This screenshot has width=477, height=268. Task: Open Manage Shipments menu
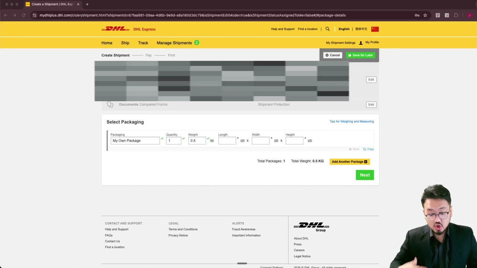[174, 43]
